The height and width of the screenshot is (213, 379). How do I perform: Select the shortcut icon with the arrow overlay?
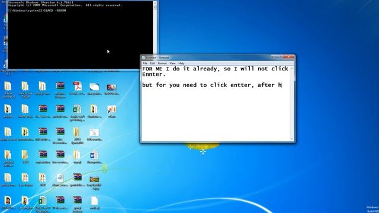tap(112, 111)
